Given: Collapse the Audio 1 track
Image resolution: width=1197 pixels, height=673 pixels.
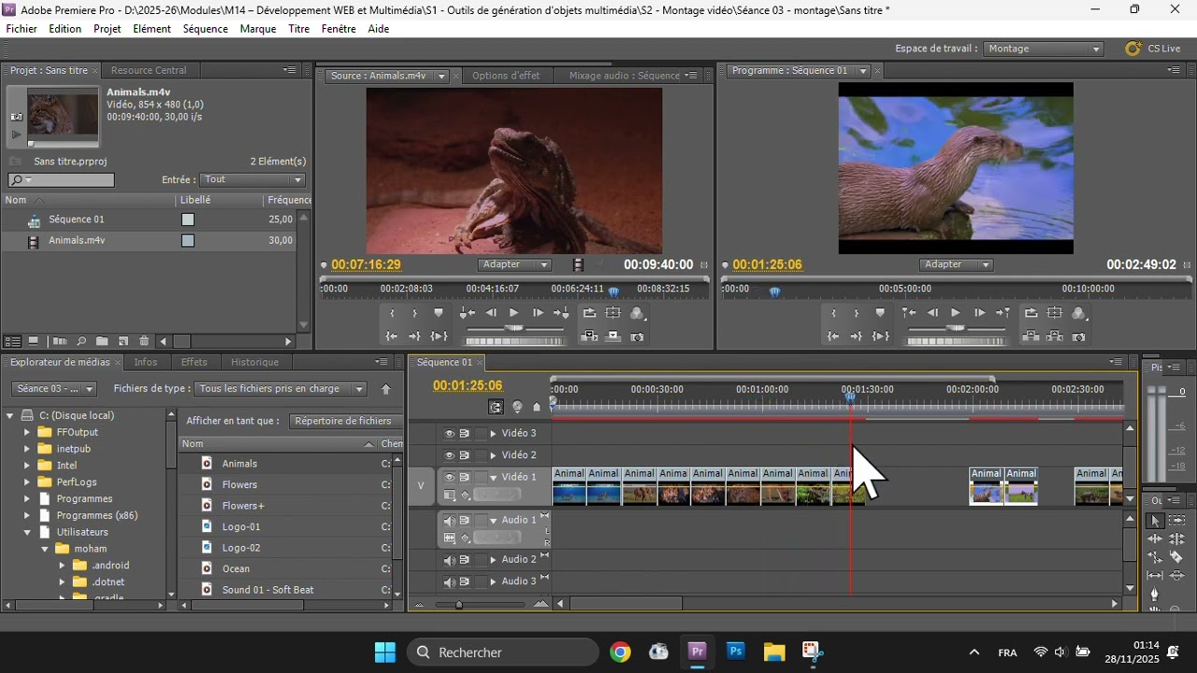Looking at the screenshot, I should [493, 521].
